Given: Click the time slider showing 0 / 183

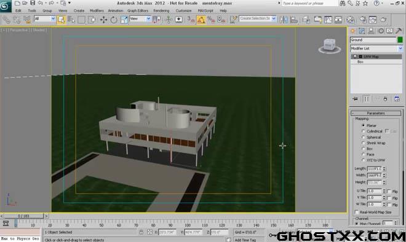Looking at the screenshot, I should pyautogui.click(x=23, y=216).
